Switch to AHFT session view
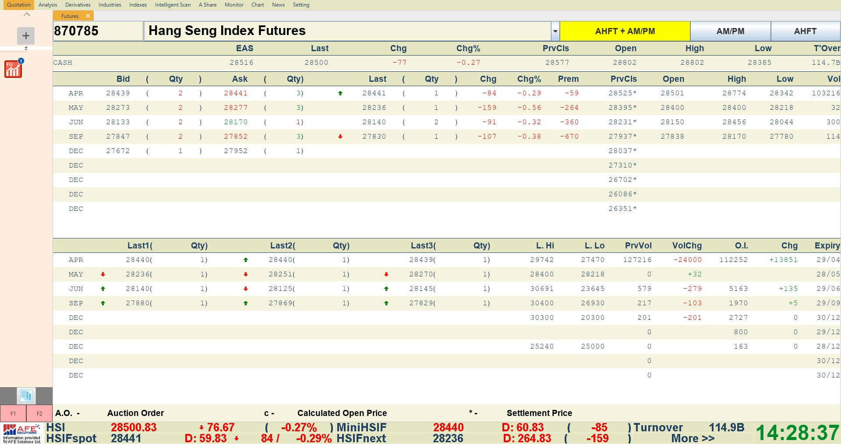Image resolution: width=841 pixels, height=444 pixels. [806, 31]
